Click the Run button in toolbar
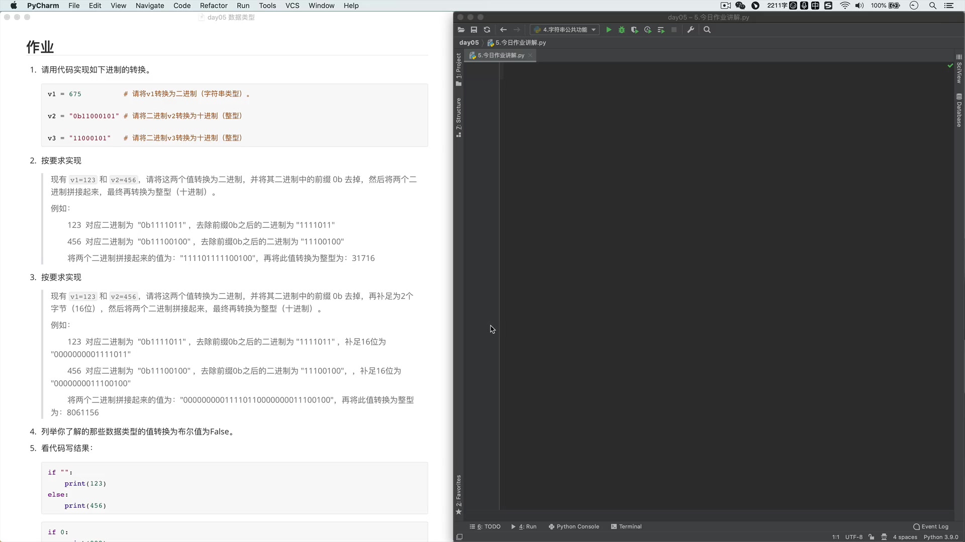965x542 pixels. click(608, 30)
